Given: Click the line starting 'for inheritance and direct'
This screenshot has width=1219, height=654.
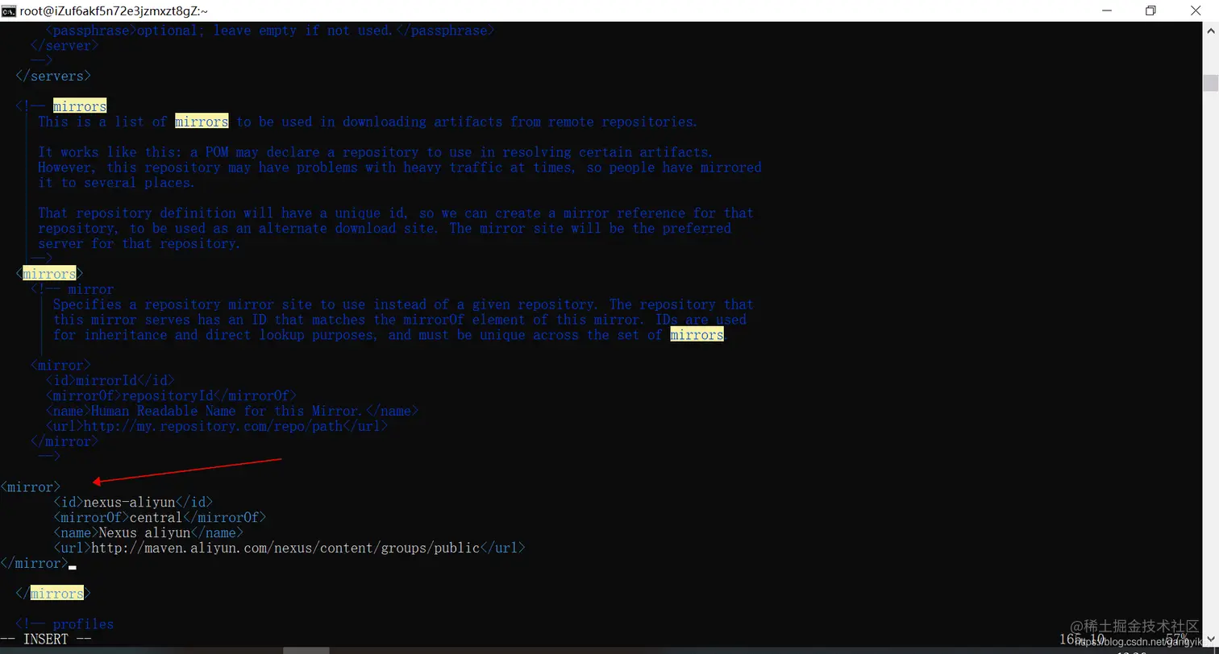Looking at the screenshot, I should 389,335.
